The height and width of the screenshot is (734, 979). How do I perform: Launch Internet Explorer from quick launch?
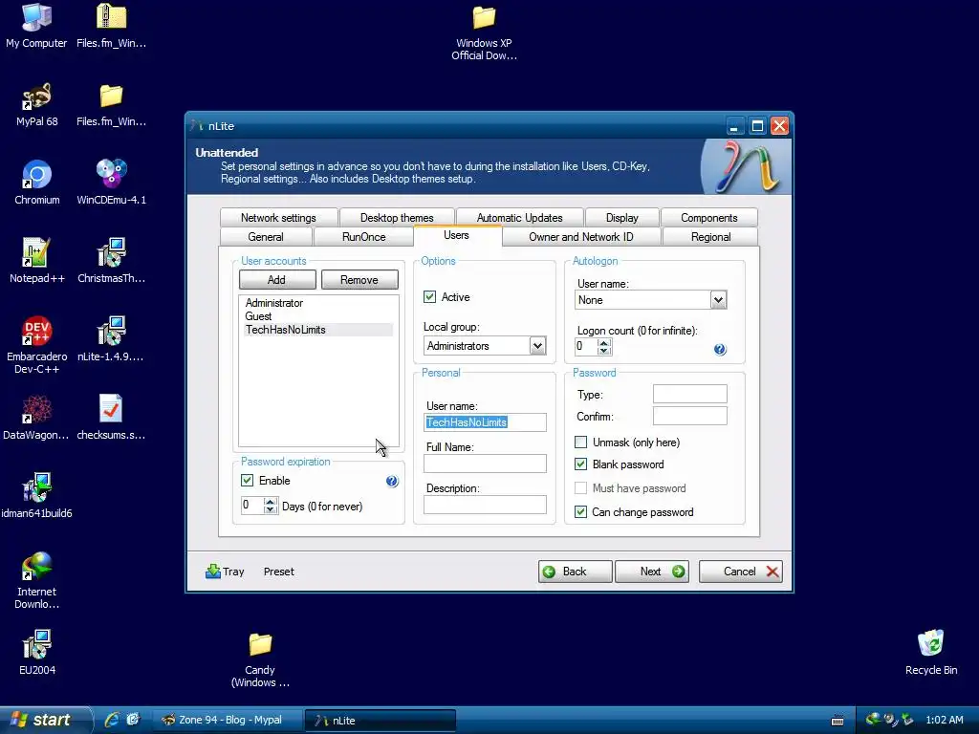point(111,720)
